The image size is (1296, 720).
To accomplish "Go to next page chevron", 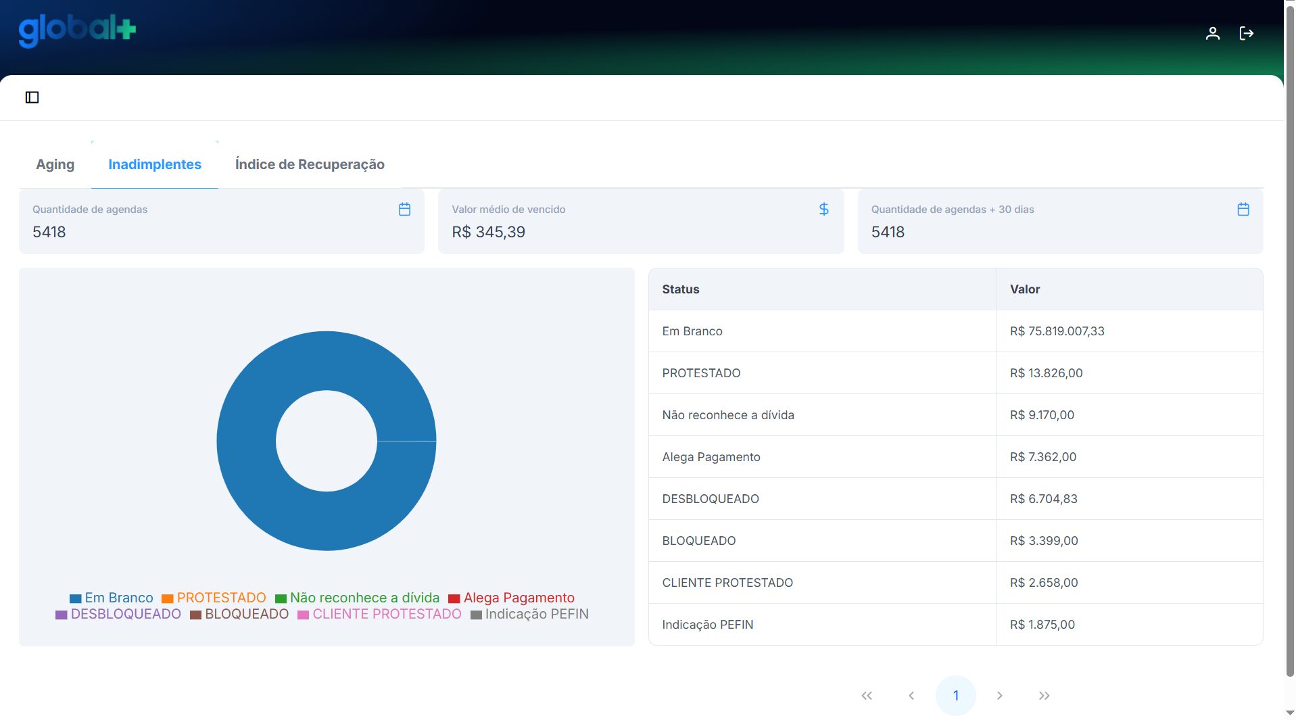I will [x=999, y=696].
